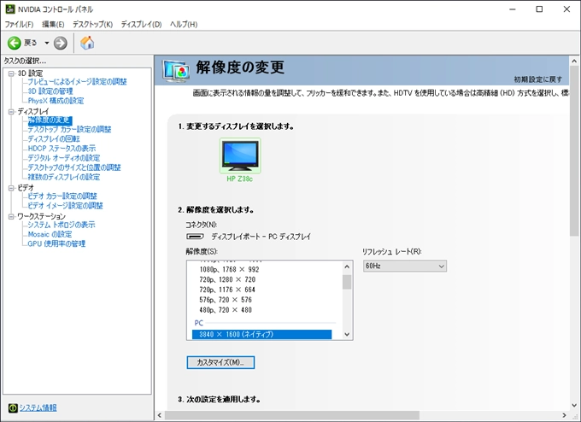Click the main panel vertical scrollbar thumb
The width and height of the screenshot is (581, 422).
coord(575,151)
